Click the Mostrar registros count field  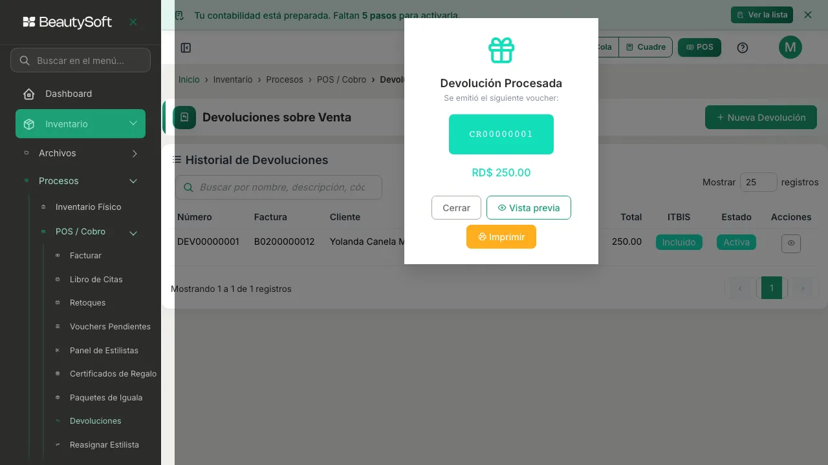[x=758, y=182]
